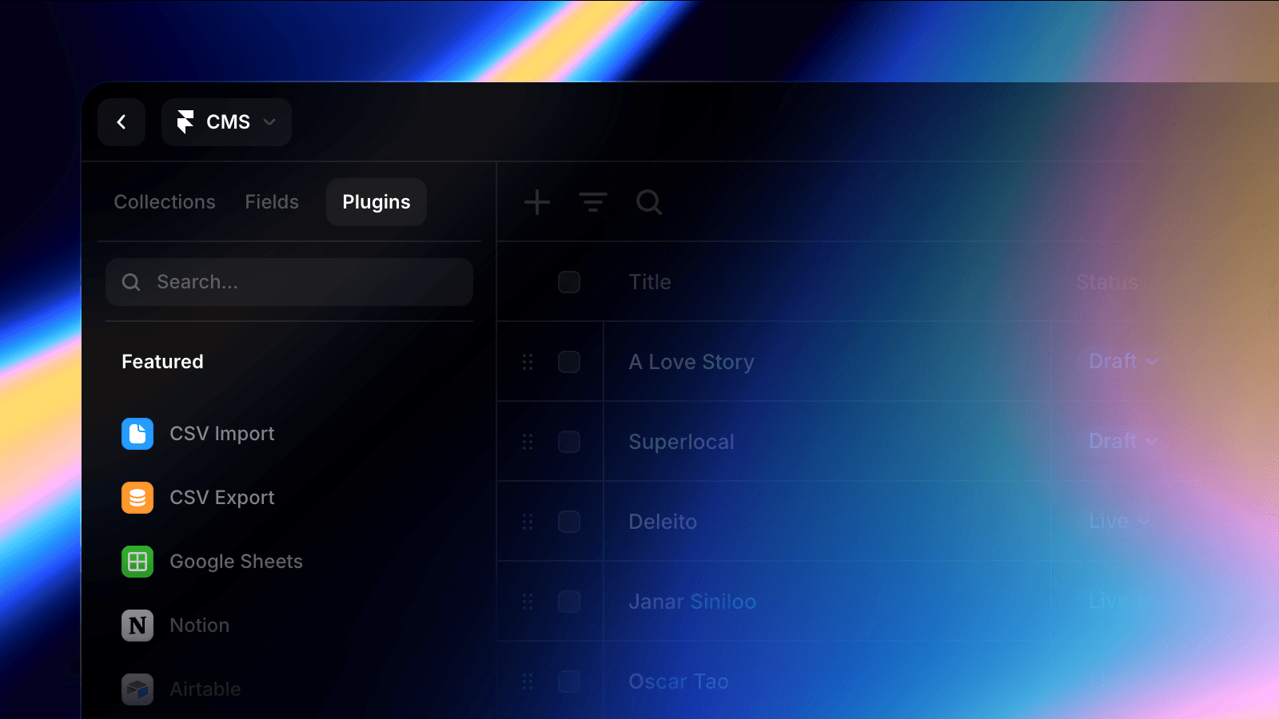Image resolution: width=1279 pixels, height=719 pixels.
Task: Open A Love Story Draft status dropdown
Action: [x=1123, y=362]
